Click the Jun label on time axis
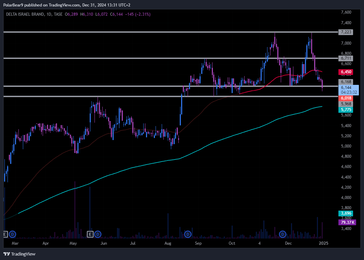Screen dimensions: 364x260 tap(104, 243)
